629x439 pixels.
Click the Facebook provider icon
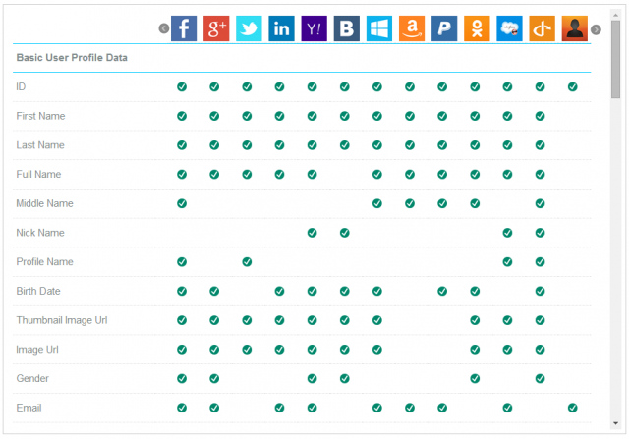tap(183, 28)
